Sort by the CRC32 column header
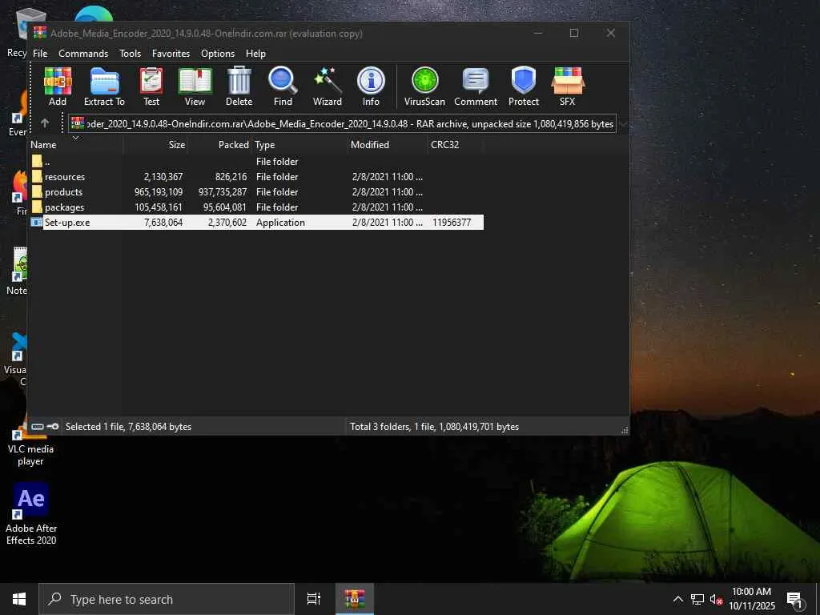The width and height of the screenshot is (820, 615). click(x=455, y=145)
